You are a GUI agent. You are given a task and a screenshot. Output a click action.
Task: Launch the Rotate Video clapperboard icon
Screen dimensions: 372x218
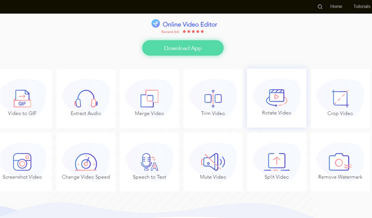(x=276, y=98)
